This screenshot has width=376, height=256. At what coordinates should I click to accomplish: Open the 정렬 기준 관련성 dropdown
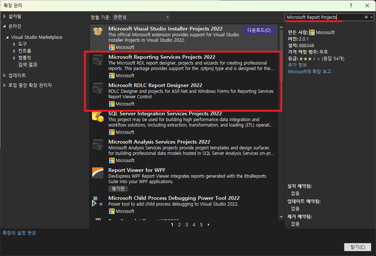point(141,17)
